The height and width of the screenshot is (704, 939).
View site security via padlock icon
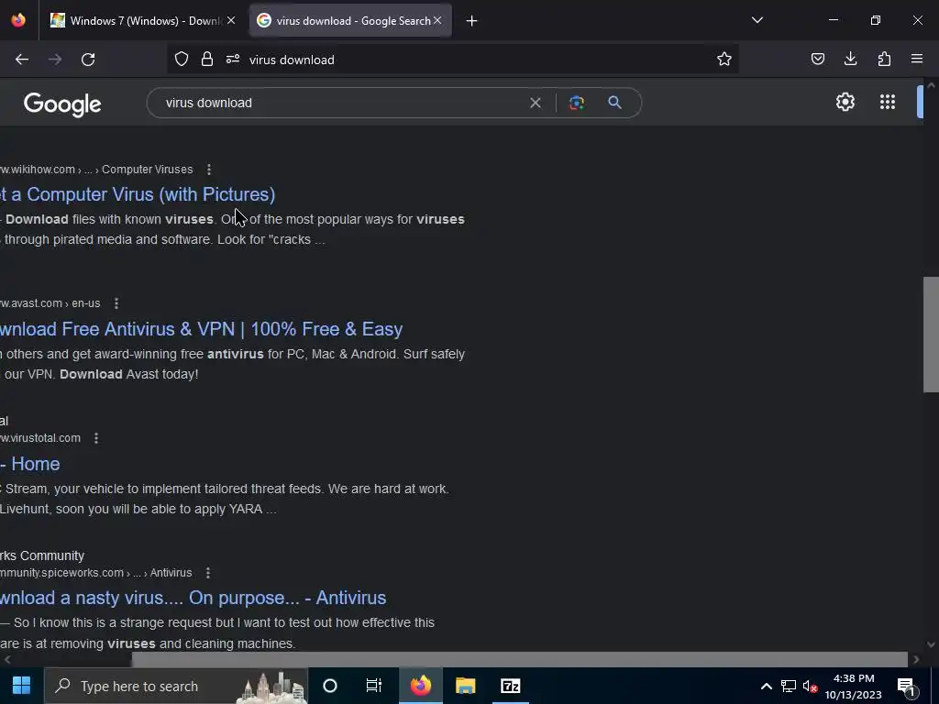pos(207,59)
